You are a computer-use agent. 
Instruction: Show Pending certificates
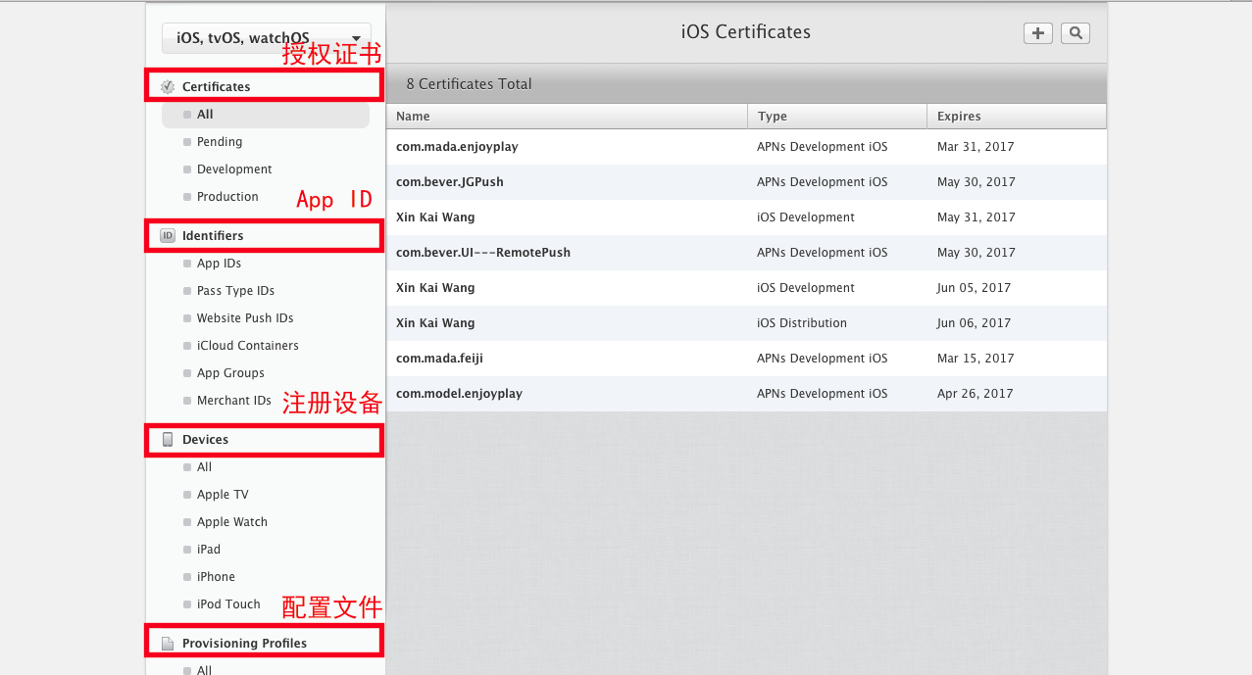[x=219, y=142]
